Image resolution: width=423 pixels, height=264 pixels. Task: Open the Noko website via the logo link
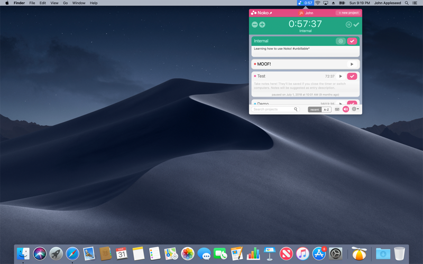click(x=261, y=13)
